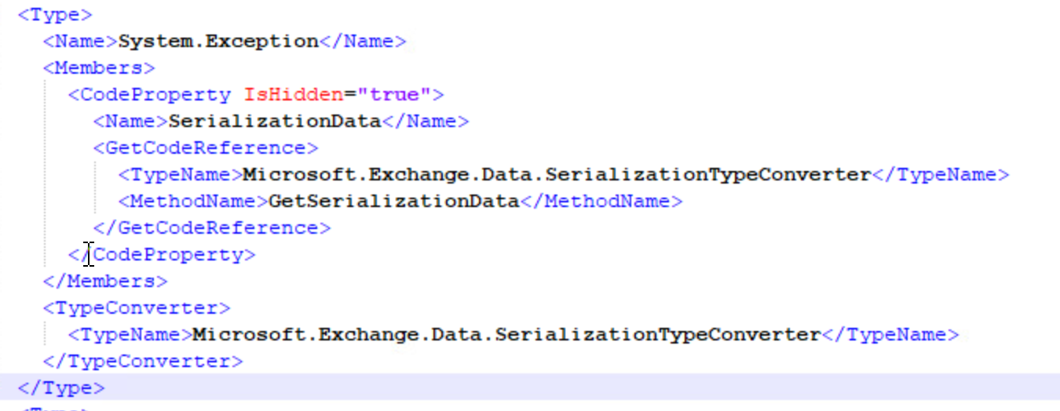Click the "true" attribute value
1060x411 pixels.
tap(395, 95)
